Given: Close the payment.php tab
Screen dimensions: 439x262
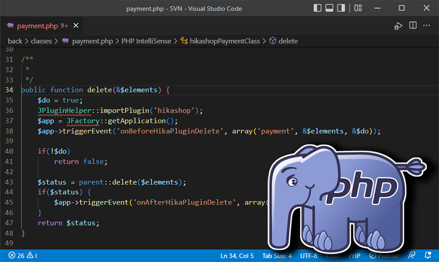Looking at the screenshot, I should (x=76, y=25).
